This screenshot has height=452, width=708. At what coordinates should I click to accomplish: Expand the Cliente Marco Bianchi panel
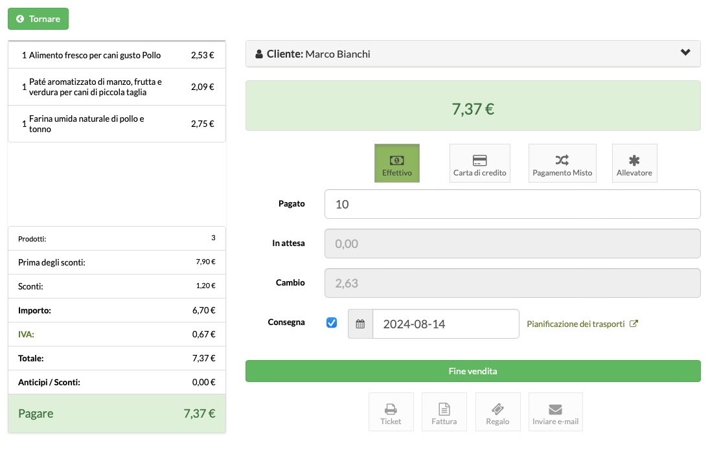(473, 54)
